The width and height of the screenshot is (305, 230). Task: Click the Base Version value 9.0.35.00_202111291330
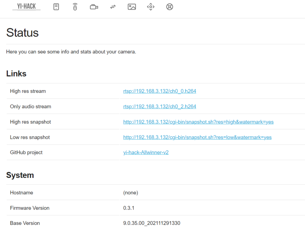click(152, 223)
